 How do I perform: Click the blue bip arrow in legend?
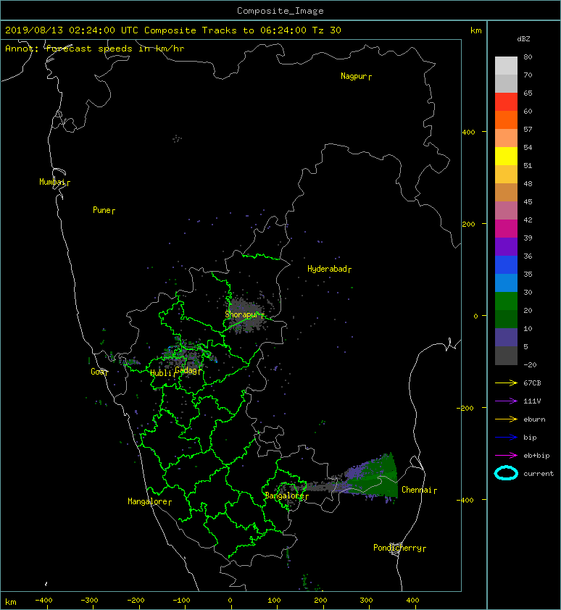click(506, 438)
